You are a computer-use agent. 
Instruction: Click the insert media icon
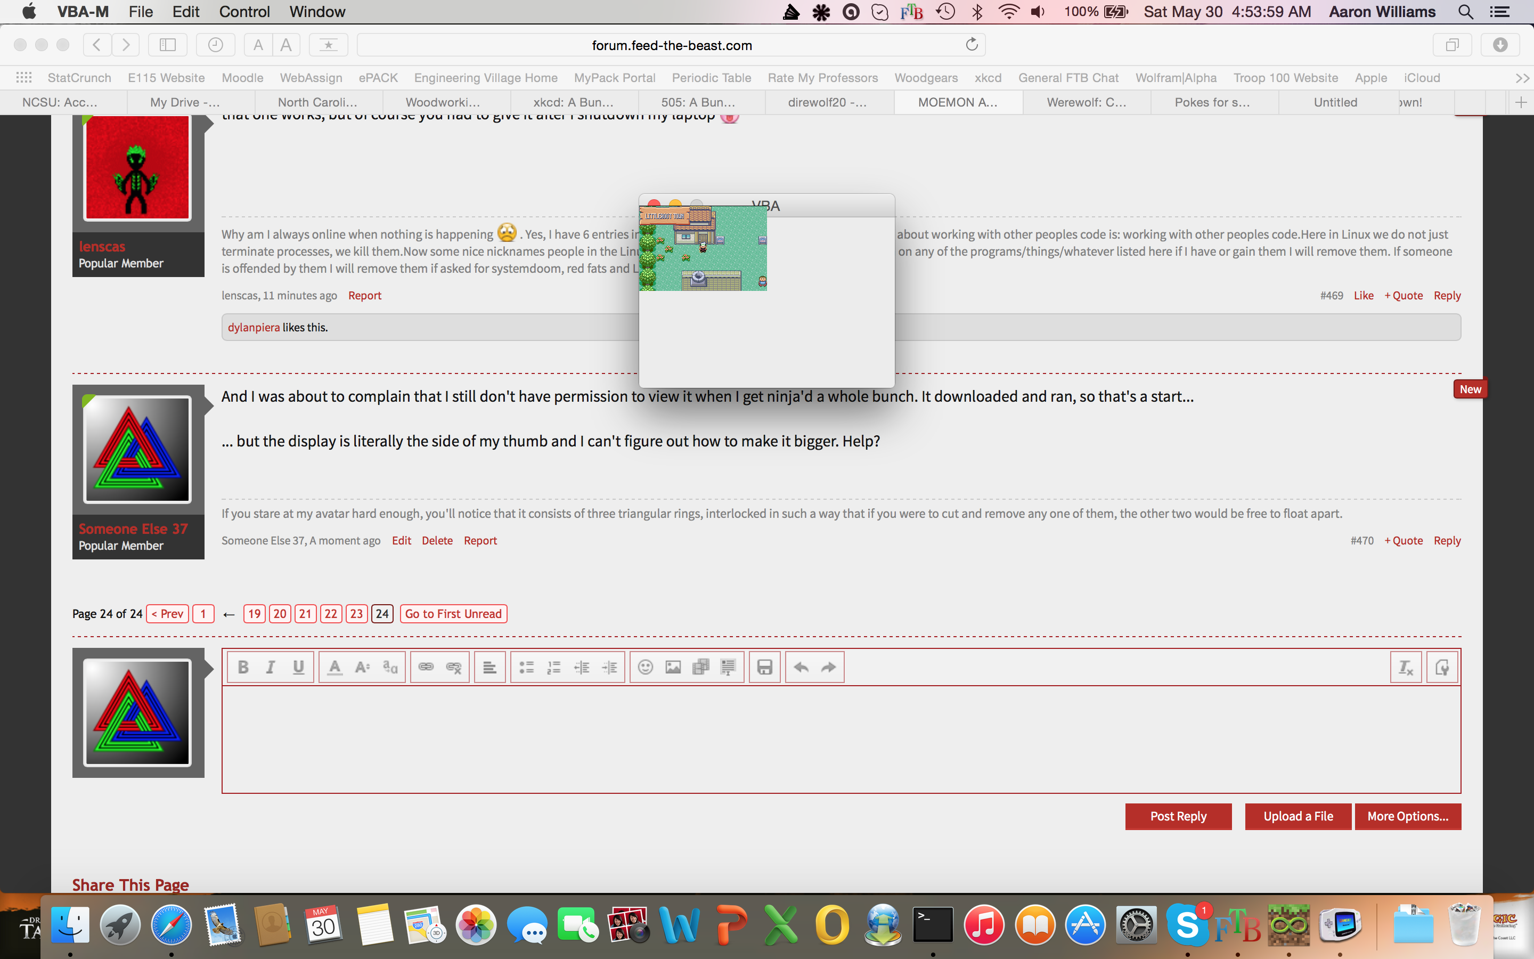(x=700, y=667)
